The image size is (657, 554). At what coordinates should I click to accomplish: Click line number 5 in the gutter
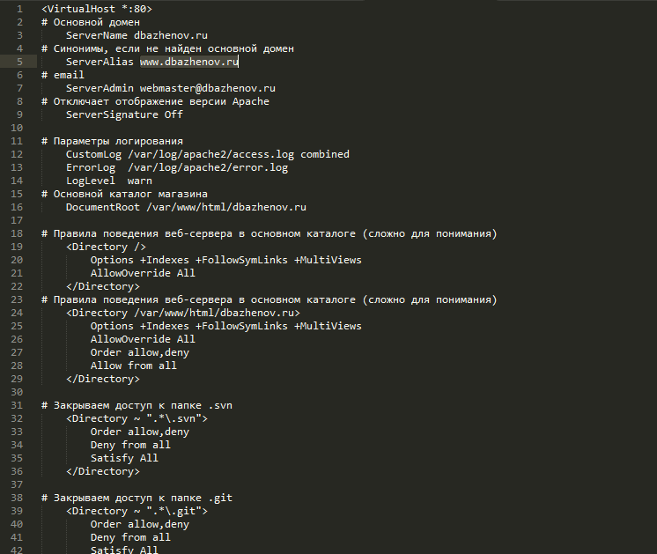click(19, 62)
